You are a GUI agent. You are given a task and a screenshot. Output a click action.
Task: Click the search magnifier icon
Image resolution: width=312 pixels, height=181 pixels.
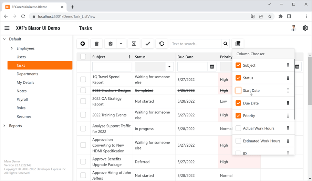click(x=226, y=44)
